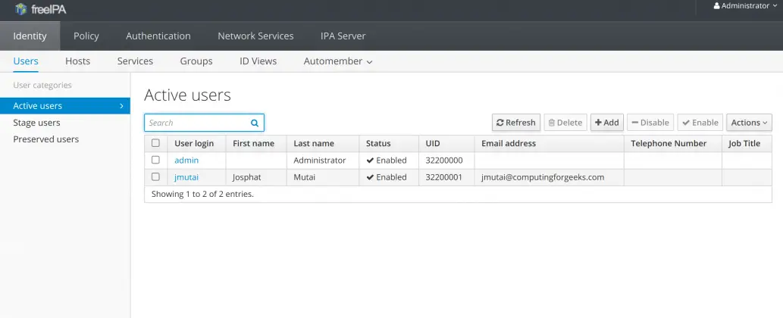This screenshot has height=318, width=783.
Task: Click the Administrator user icon
Action: (x=717, y=6)
